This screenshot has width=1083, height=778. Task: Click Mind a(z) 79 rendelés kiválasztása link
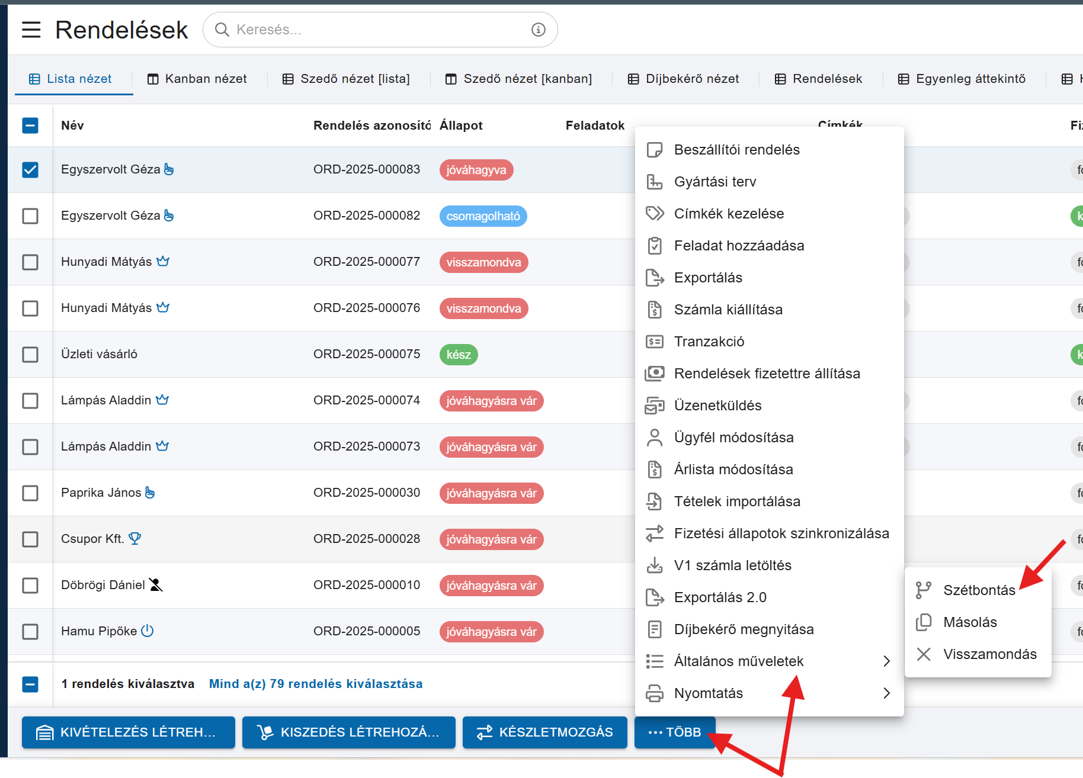tap(316, 684)
